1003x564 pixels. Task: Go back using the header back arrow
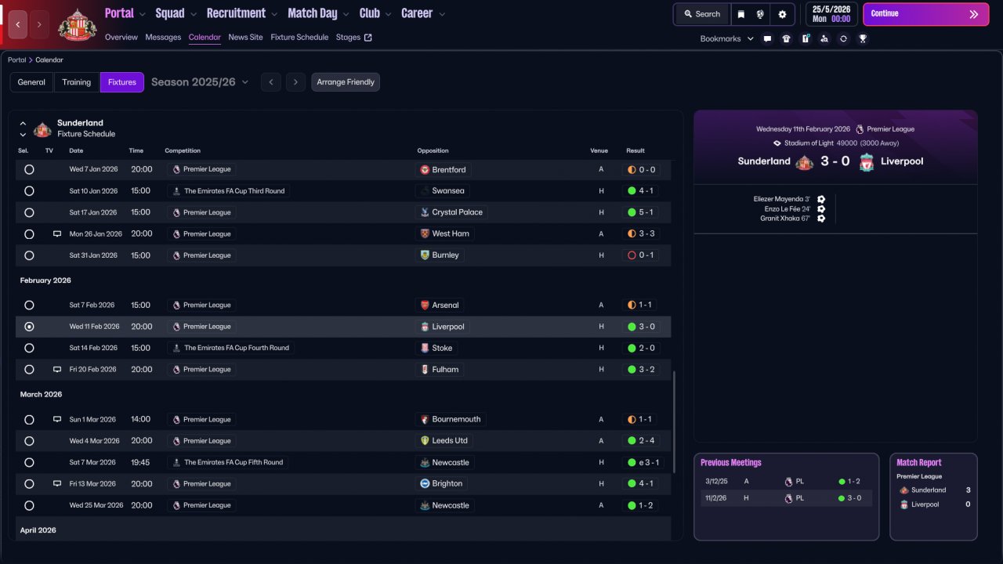click(17, 25)
